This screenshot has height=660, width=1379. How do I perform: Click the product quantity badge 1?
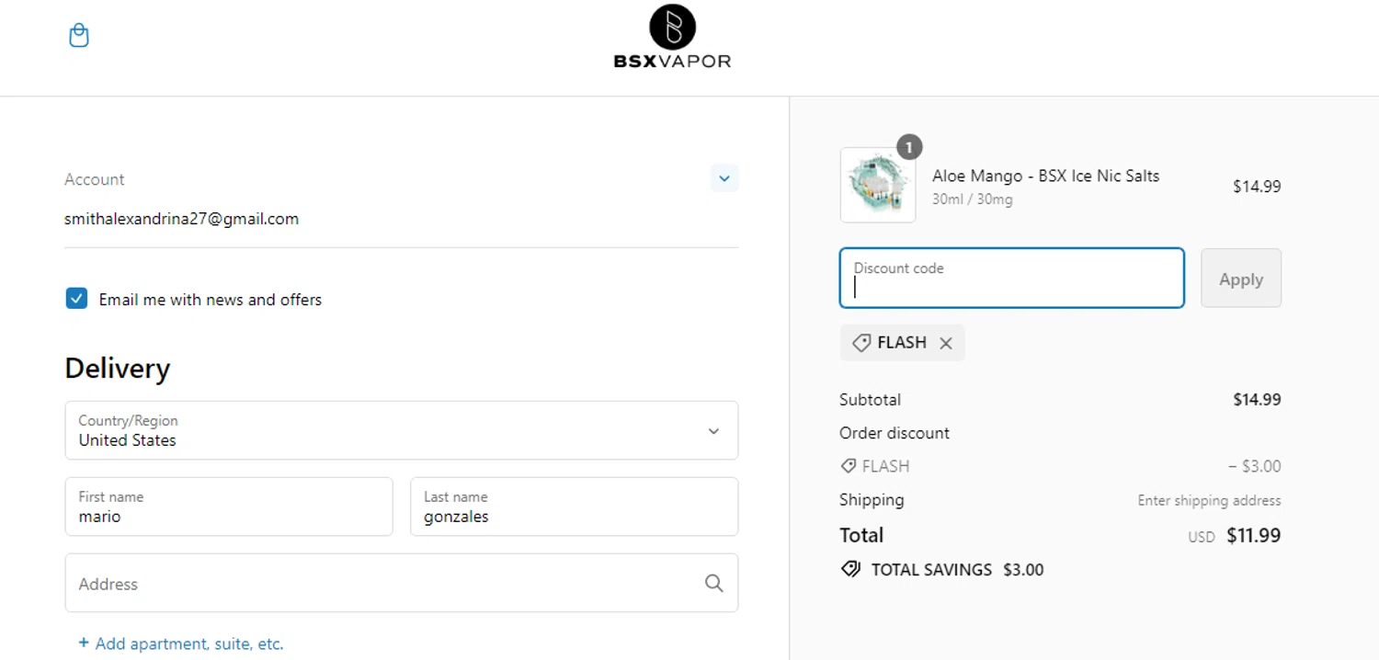pyautogui.click(x=909, y=147)
